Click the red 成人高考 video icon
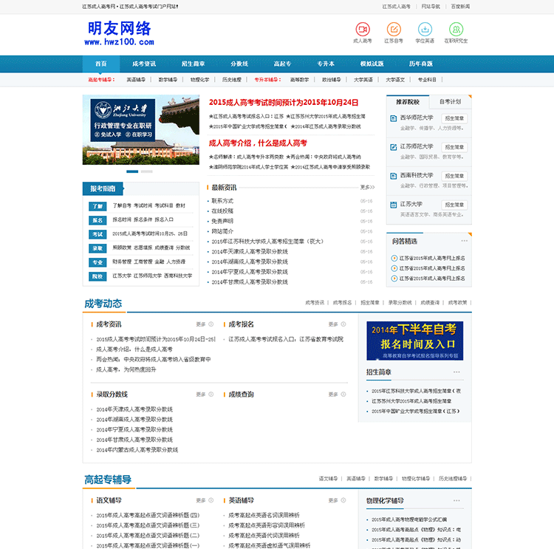The image size is (554, 549). pos(363,29)
